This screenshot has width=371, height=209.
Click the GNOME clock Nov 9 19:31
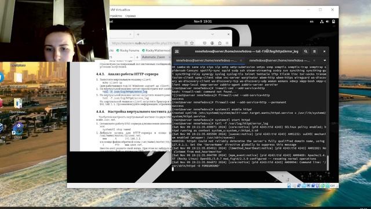pyautogui.click(x=203, y=21)
